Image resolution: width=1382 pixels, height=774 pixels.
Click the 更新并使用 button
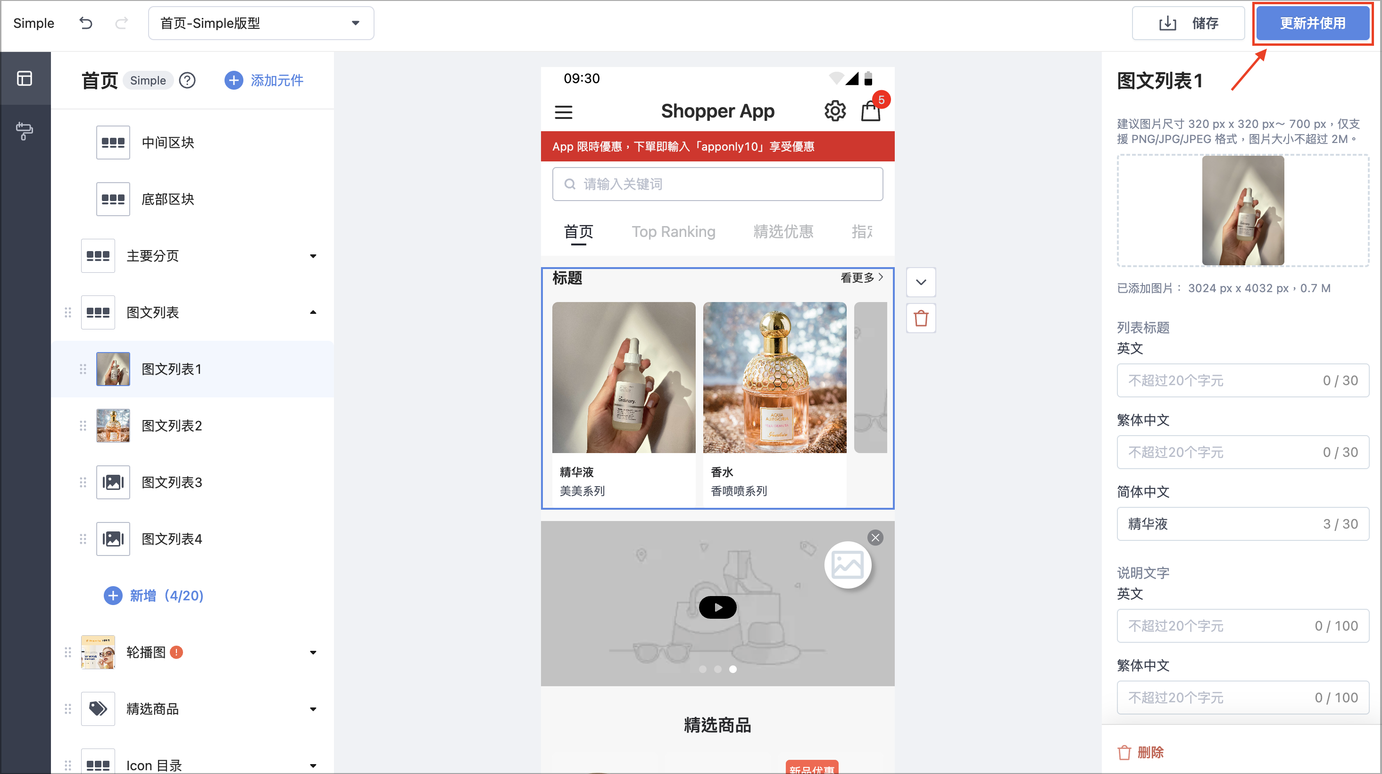(x=1312, y=23)
